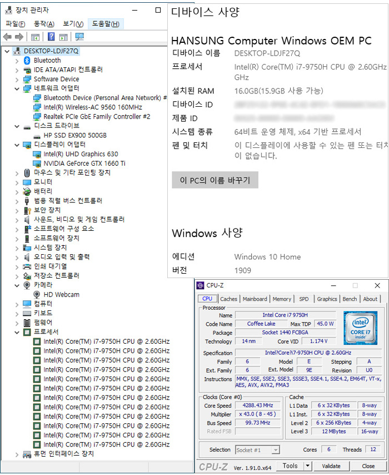Switch to the Memory tab in CPU-Z
Screen dimensions: 389x475
(x=282, y=299)
